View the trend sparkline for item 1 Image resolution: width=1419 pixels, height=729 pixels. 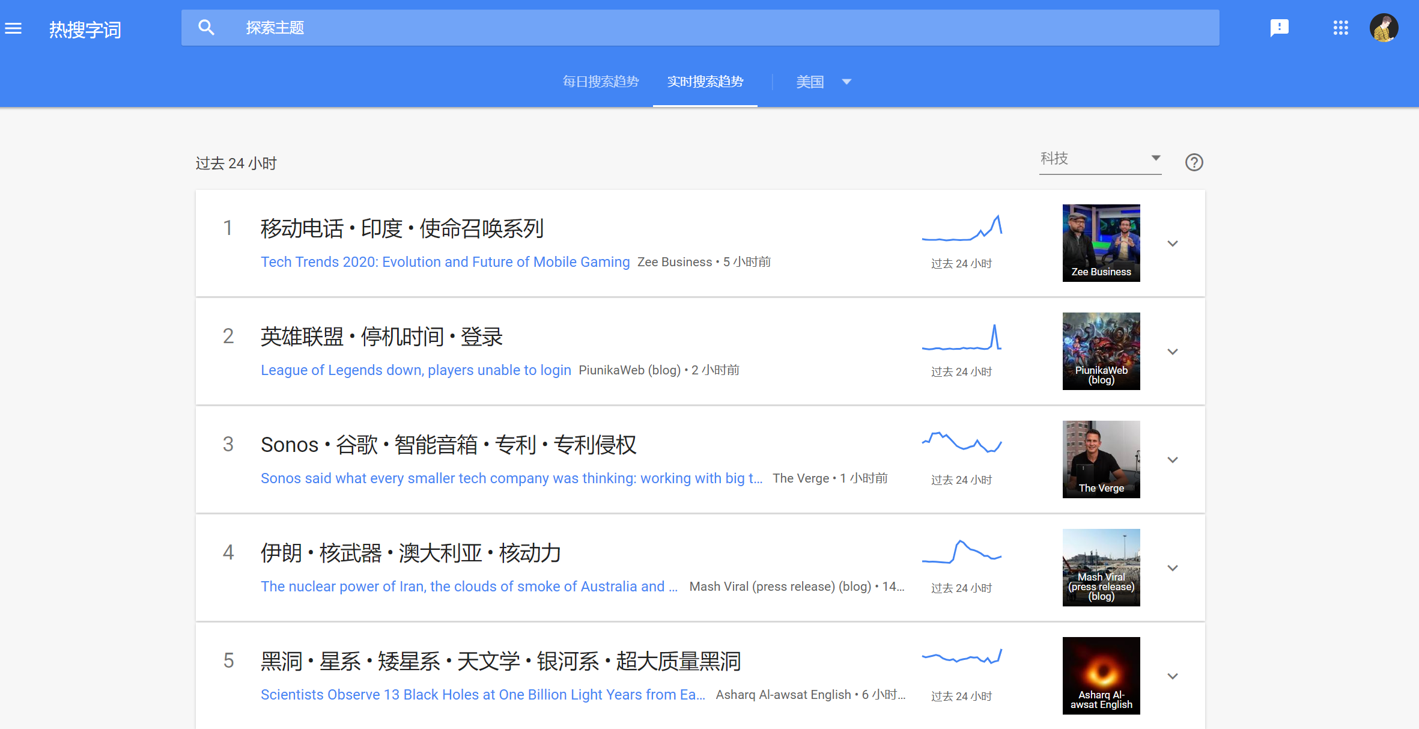[x=961, y=229]
